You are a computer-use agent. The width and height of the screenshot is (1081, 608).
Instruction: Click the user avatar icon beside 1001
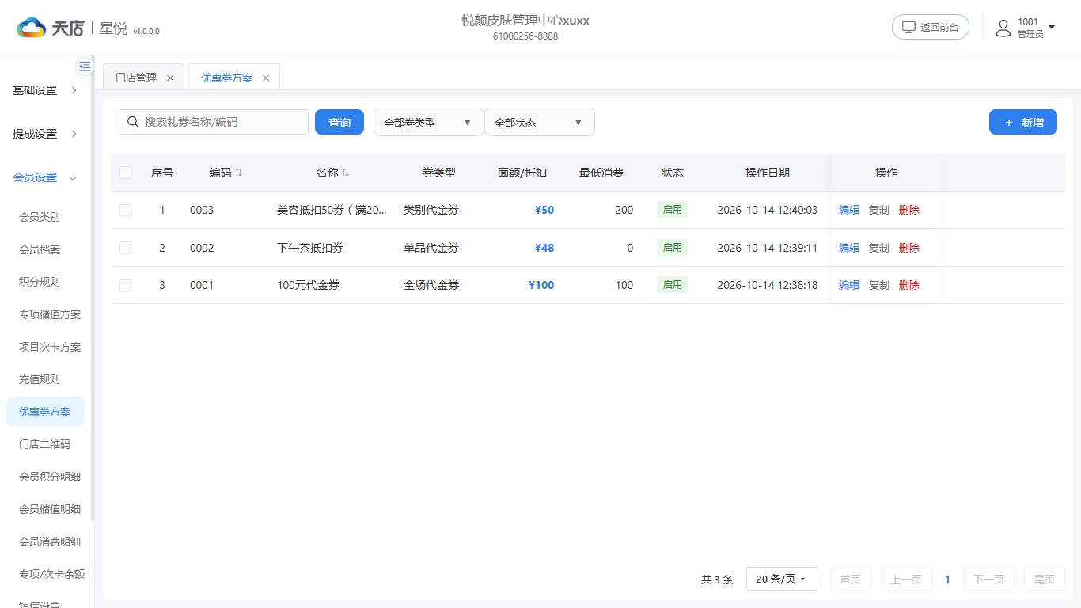(1003, 28)
